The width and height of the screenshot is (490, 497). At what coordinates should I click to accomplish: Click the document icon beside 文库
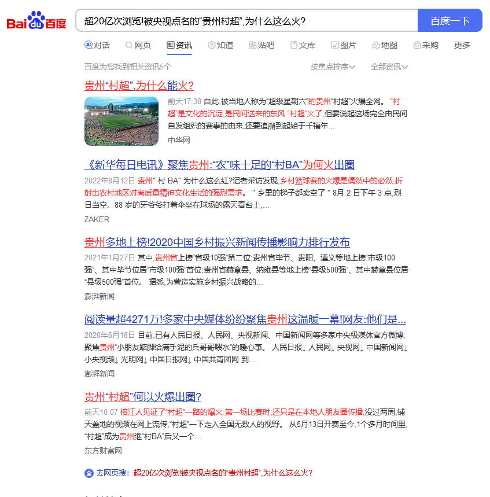[294, 45]
